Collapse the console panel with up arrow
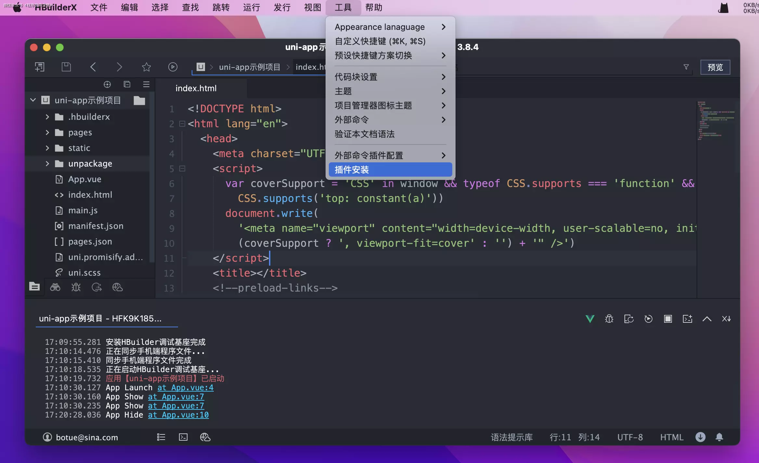The height and width of the screenshot is (463, 759). point(707,319)
